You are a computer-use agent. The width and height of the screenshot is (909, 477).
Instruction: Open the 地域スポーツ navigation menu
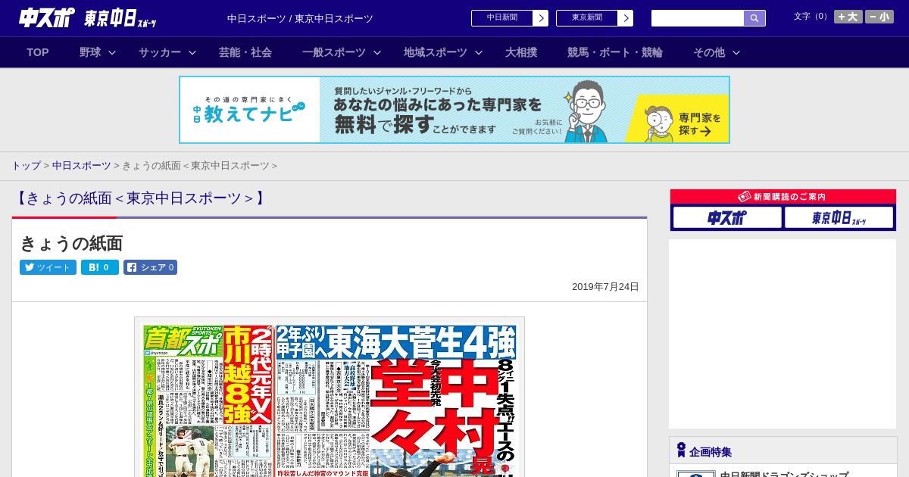point(436,52)
